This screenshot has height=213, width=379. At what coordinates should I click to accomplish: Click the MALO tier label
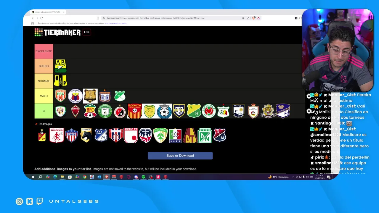tap(44, 96)
